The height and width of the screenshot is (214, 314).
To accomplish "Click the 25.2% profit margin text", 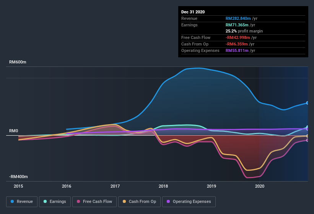I will (244, 31).
